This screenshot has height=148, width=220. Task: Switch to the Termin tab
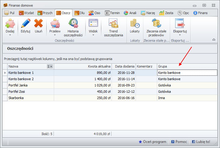(112, 13)
